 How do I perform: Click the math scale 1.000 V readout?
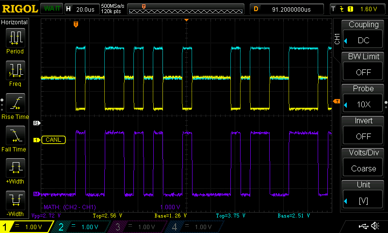[x=170, y=207]
